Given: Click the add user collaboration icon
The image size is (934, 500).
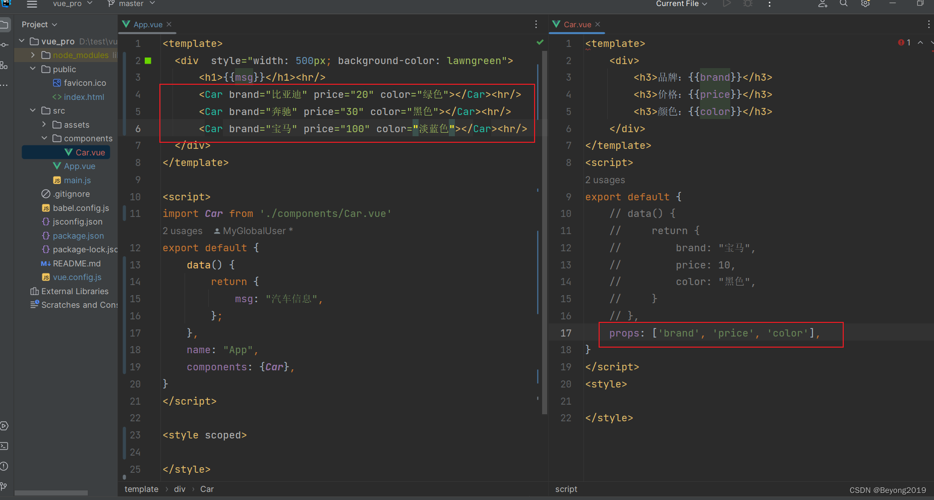Looking at the screenshot, I should coord(823,4).
